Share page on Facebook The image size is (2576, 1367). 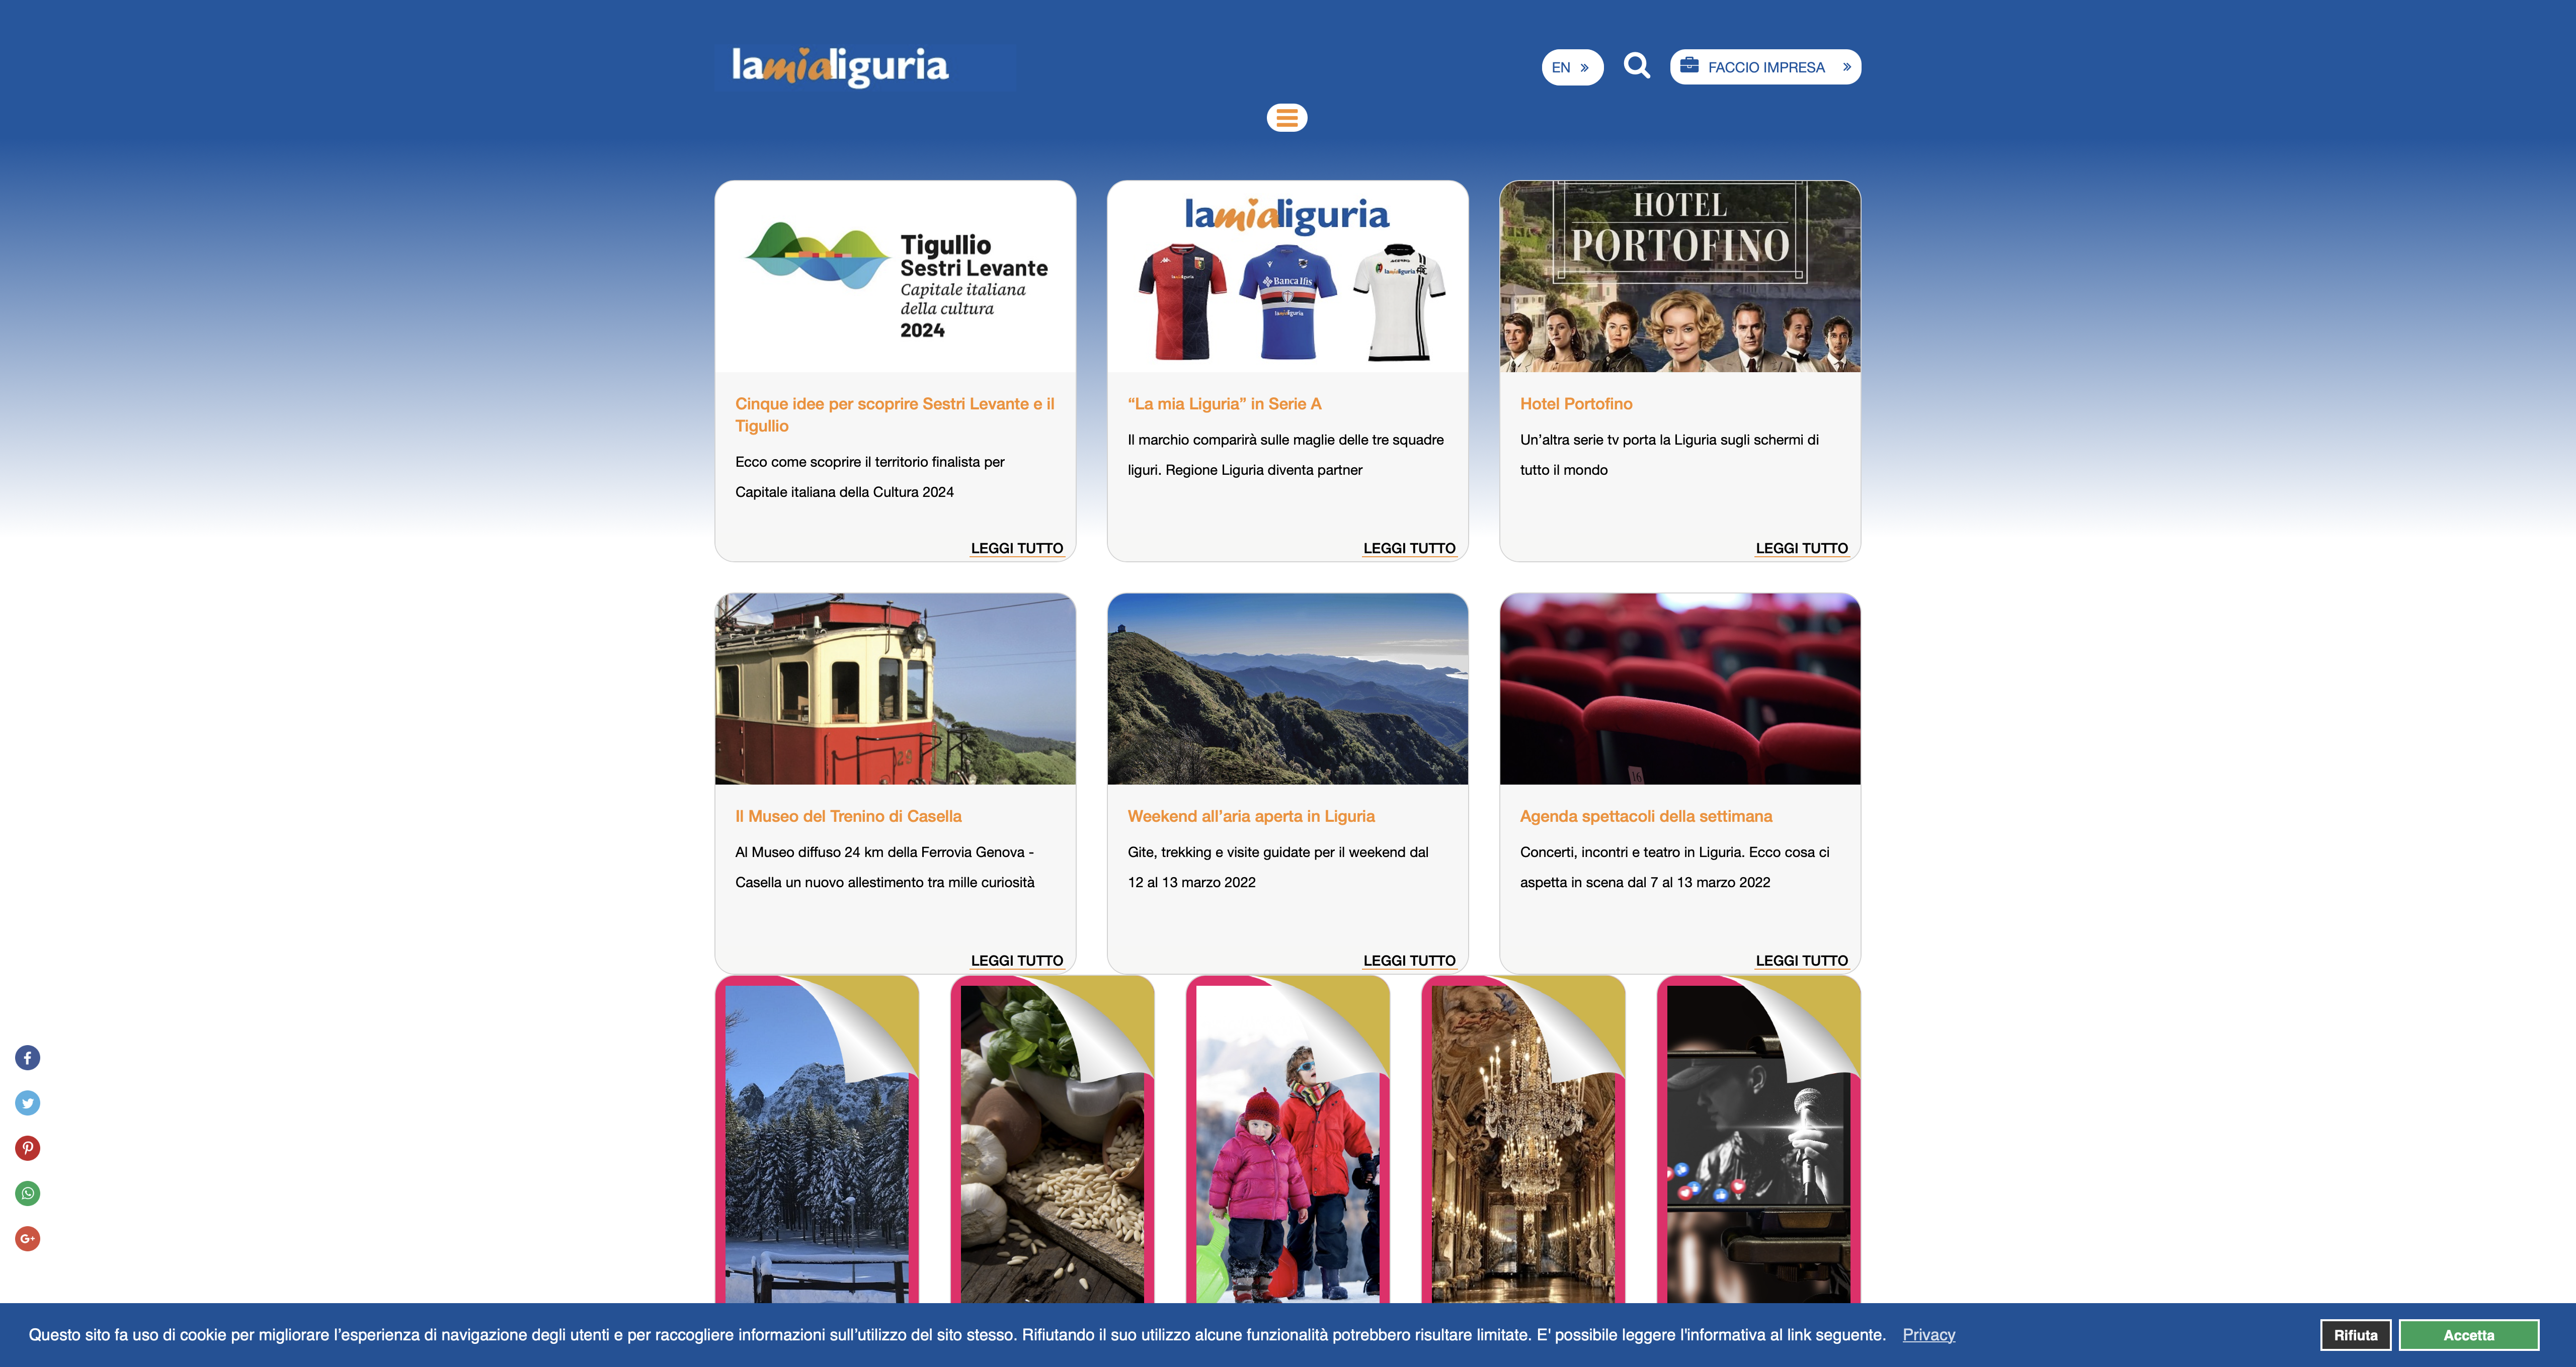(28, 1057)
